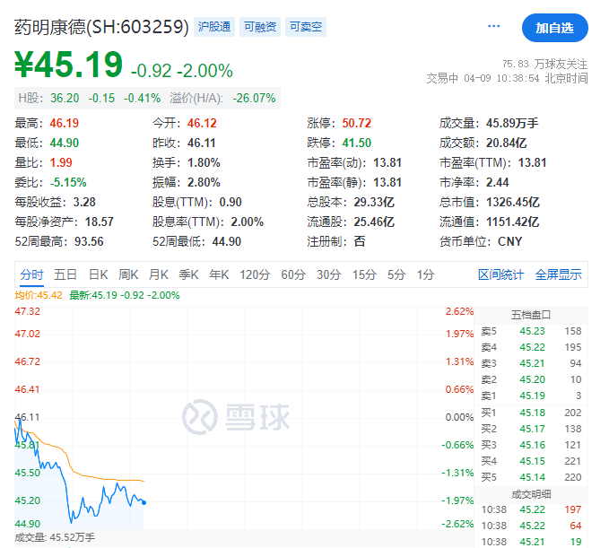Click the 最高 value 46.19
Screen dimensions: 609x548
pos(64,123)
